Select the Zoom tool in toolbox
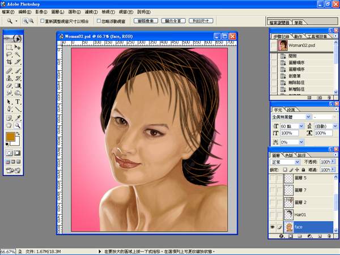The image size is (340, 255). tap(18, 125)
